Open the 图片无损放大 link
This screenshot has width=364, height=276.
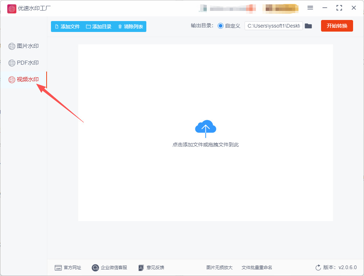coord(219,268)
